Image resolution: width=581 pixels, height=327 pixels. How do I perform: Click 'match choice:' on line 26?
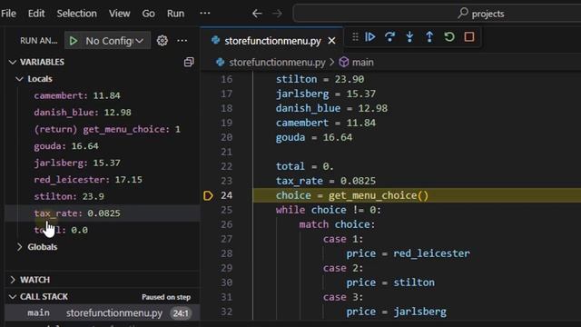[337, 224]
